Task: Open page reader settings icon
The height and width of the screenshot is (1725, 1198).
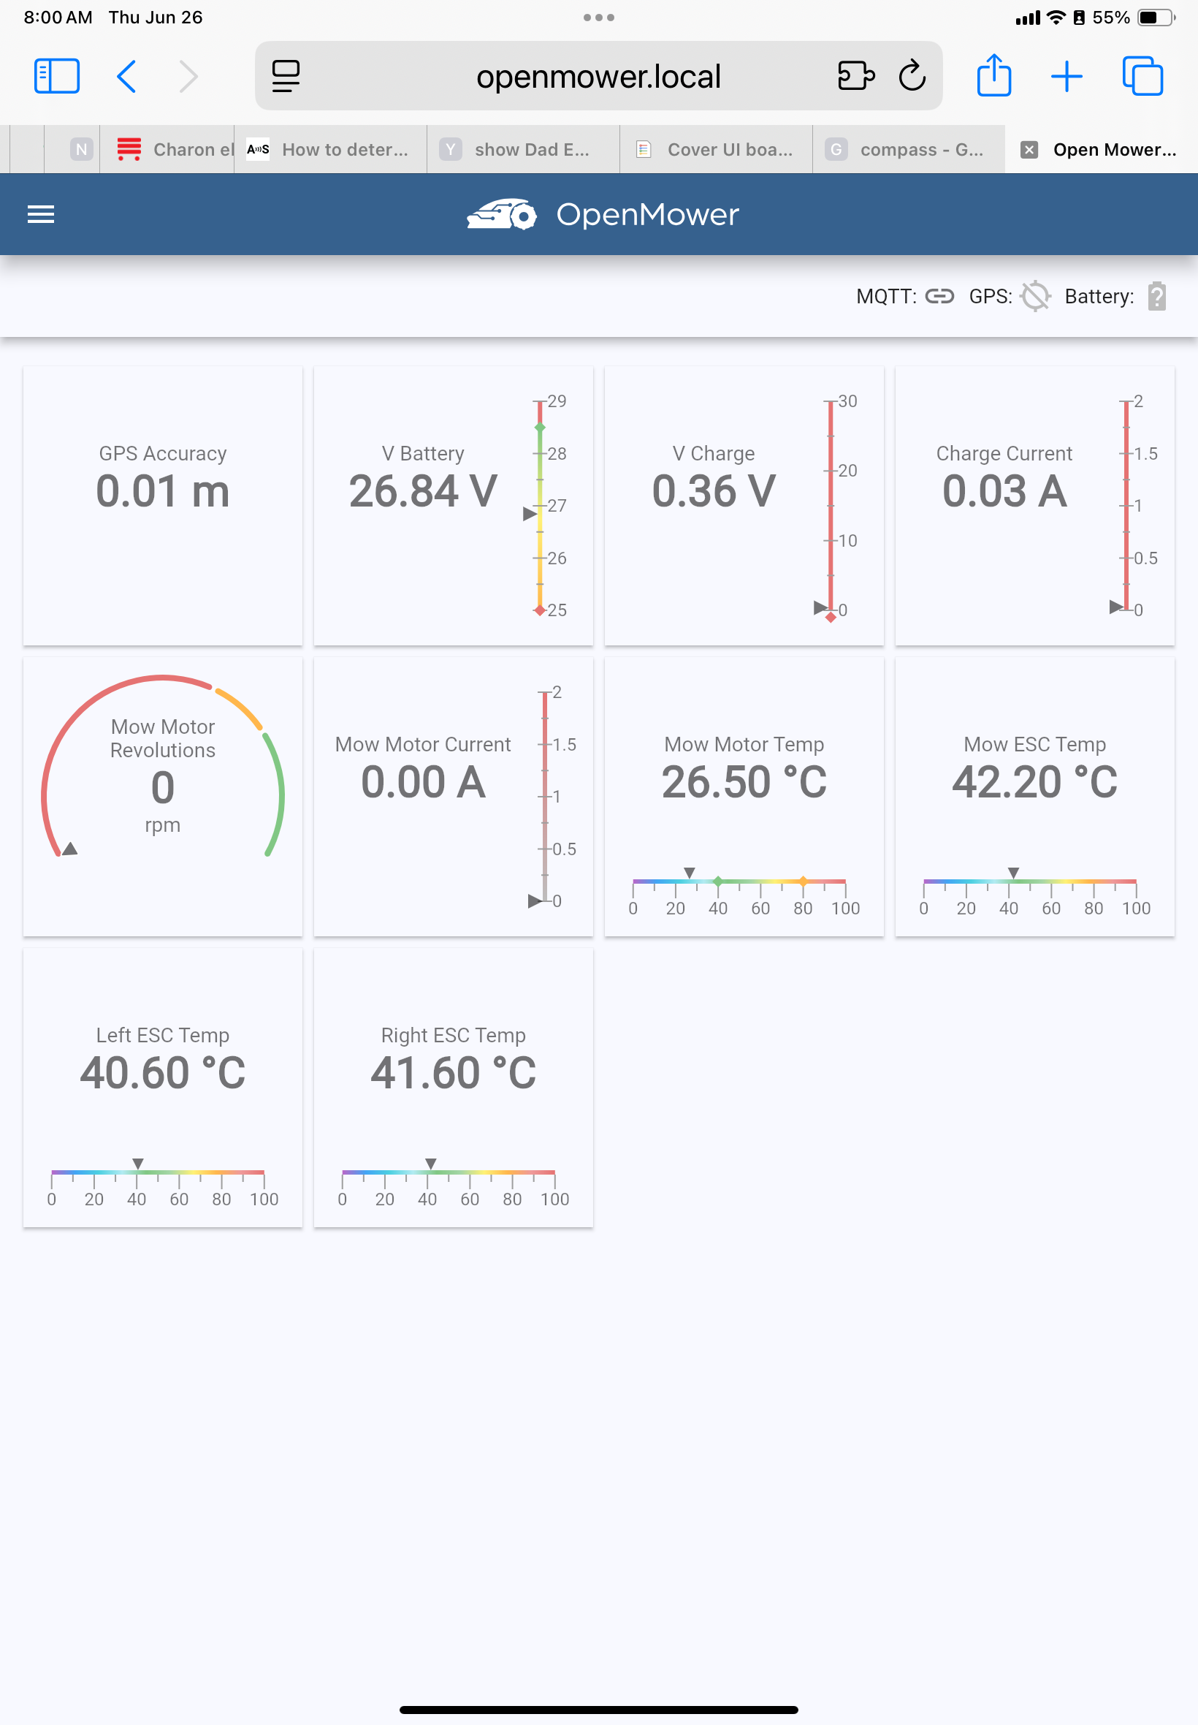Action: tap(286, 76)
